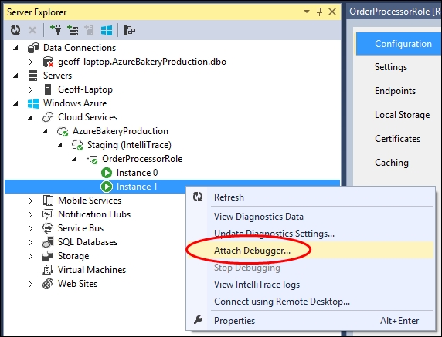The width and height of the screenshot is (442, 337).
Task: Collapse the Data Connections node
Action: tap(15, 48)
